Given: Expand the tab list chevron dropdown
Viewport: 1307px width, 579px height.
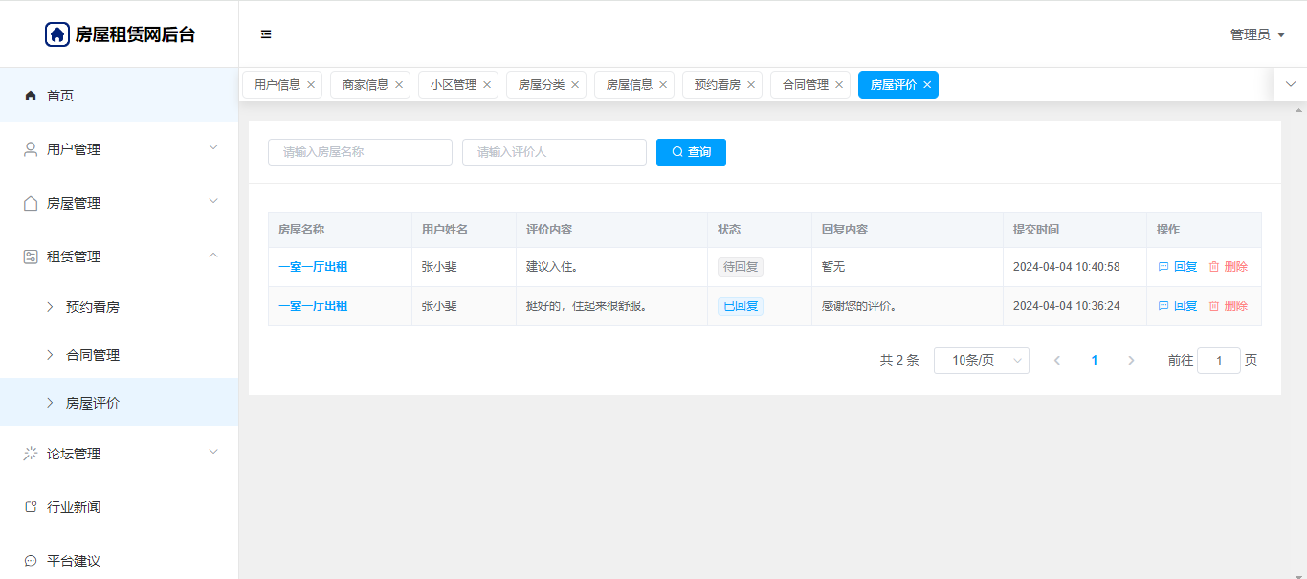Looking at the screenshot, I should pyautogui.click(x=1290, y=84).
